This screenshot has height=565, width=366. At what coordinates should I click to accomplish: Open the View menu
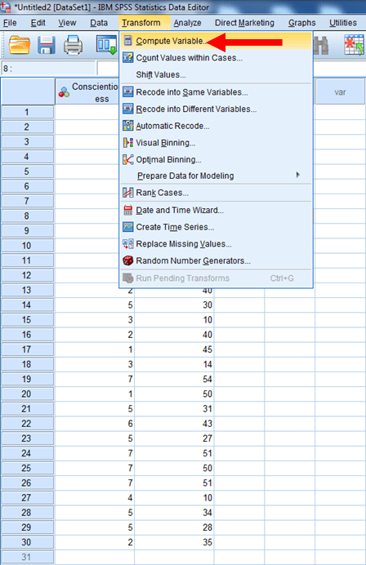pos(67,23)
